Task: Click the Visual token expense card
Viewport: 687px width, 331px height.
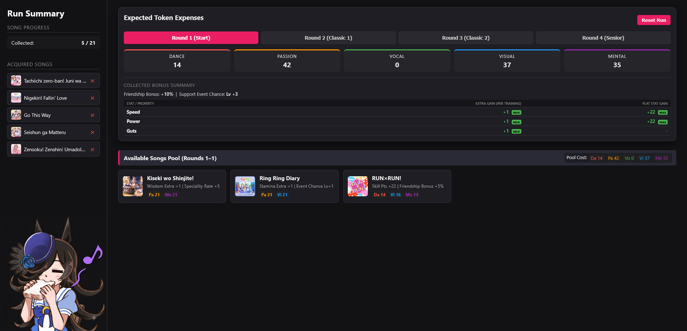Action: point(507,61)
